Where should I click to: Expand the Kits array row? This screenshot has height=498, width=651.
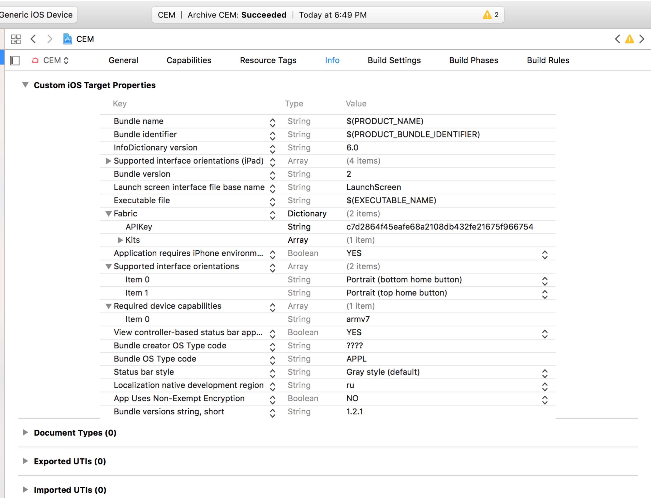point(120,240)
